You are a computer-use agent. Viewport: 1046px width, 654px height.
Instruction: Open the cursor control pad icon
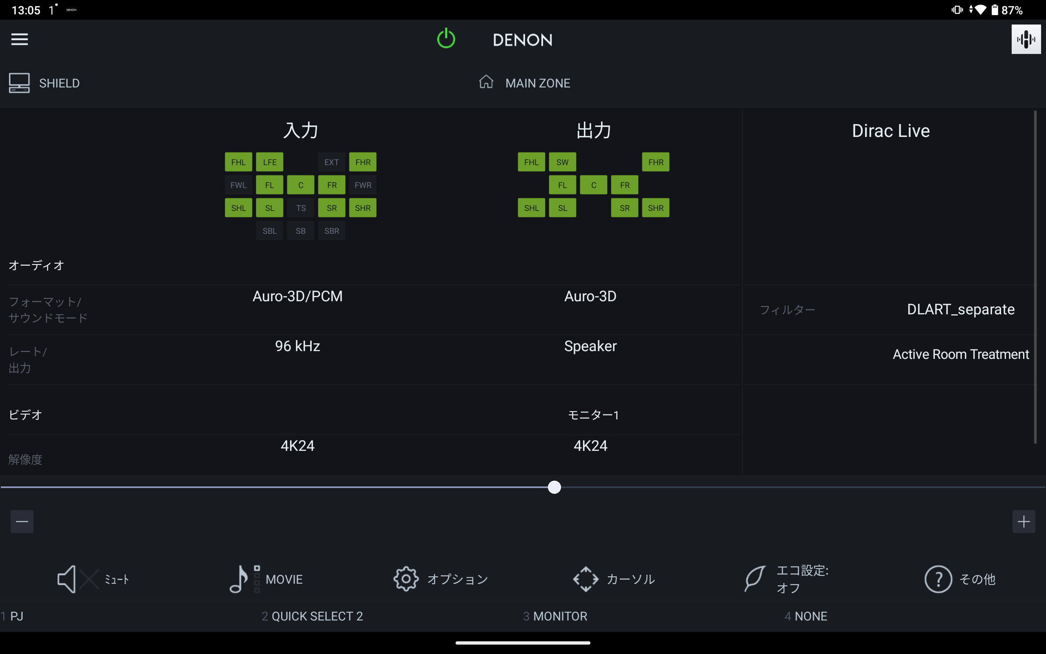click(x=586, y=579)
